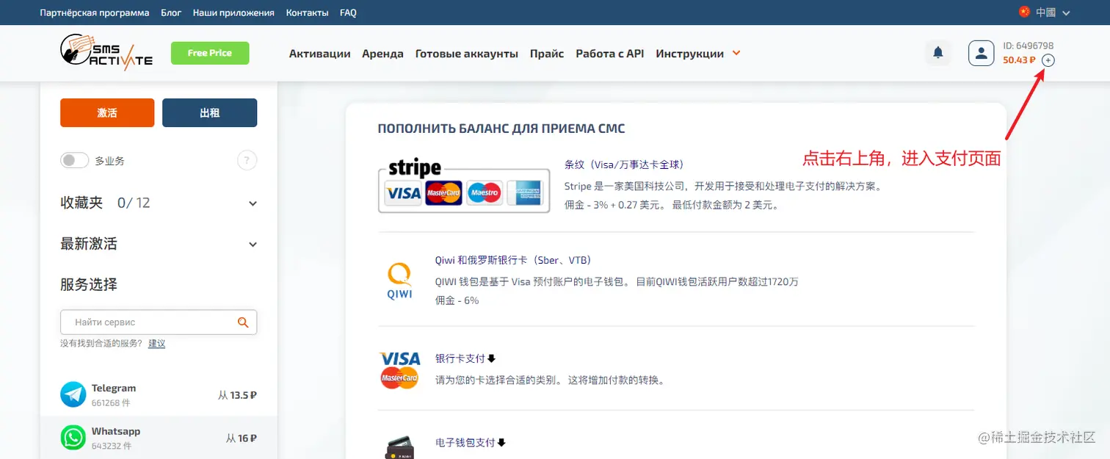Open the 中國 language dropdown
The image size is (1110, 459).
click(1053, 12)
